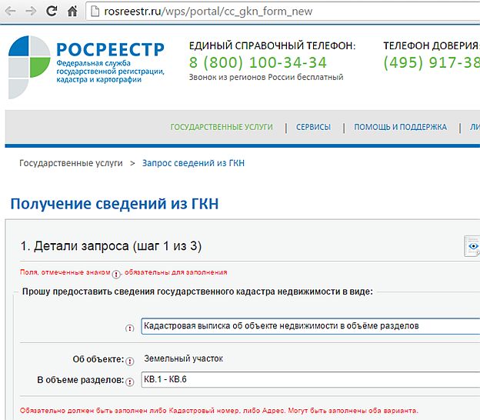This screenshot has height=420, width=480.
Task: Open the Сервисы menu item
Action: (x=313, y=127)
